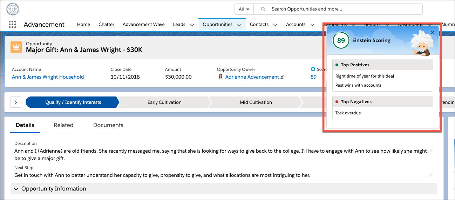Edit the Description field pencil icon
Image resolution: width=455 pixels, height=200 pixels.
tap(431, 151)
